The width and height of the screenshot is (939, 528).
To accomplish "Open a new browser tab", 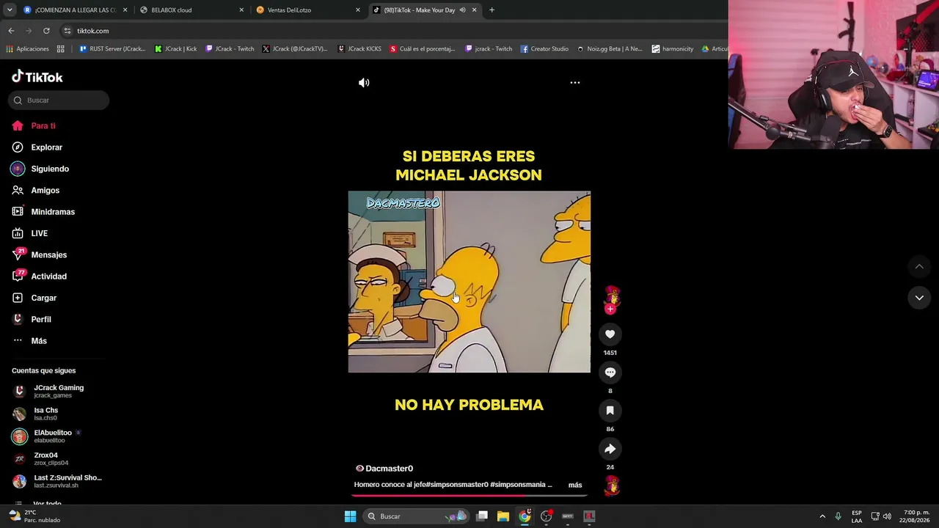I will point(492,10).
